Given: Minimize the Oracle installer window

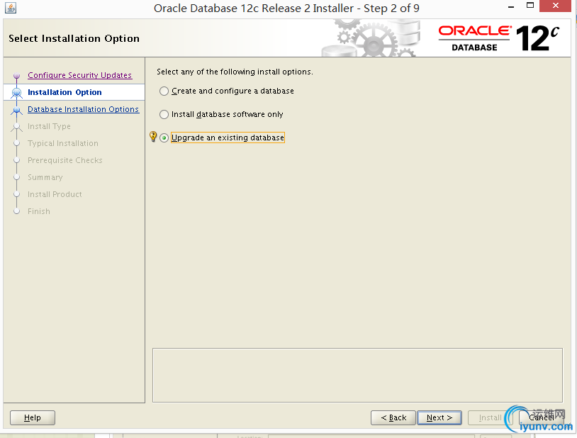Looking at the screenshot, I should point(511,7).
